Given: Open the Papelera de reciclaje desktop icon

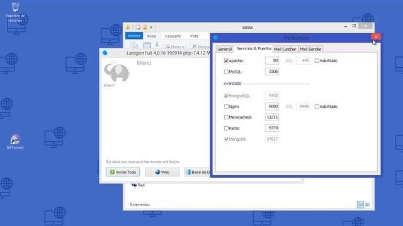Looking at the screenshot, I should click(x=15, y=12).
